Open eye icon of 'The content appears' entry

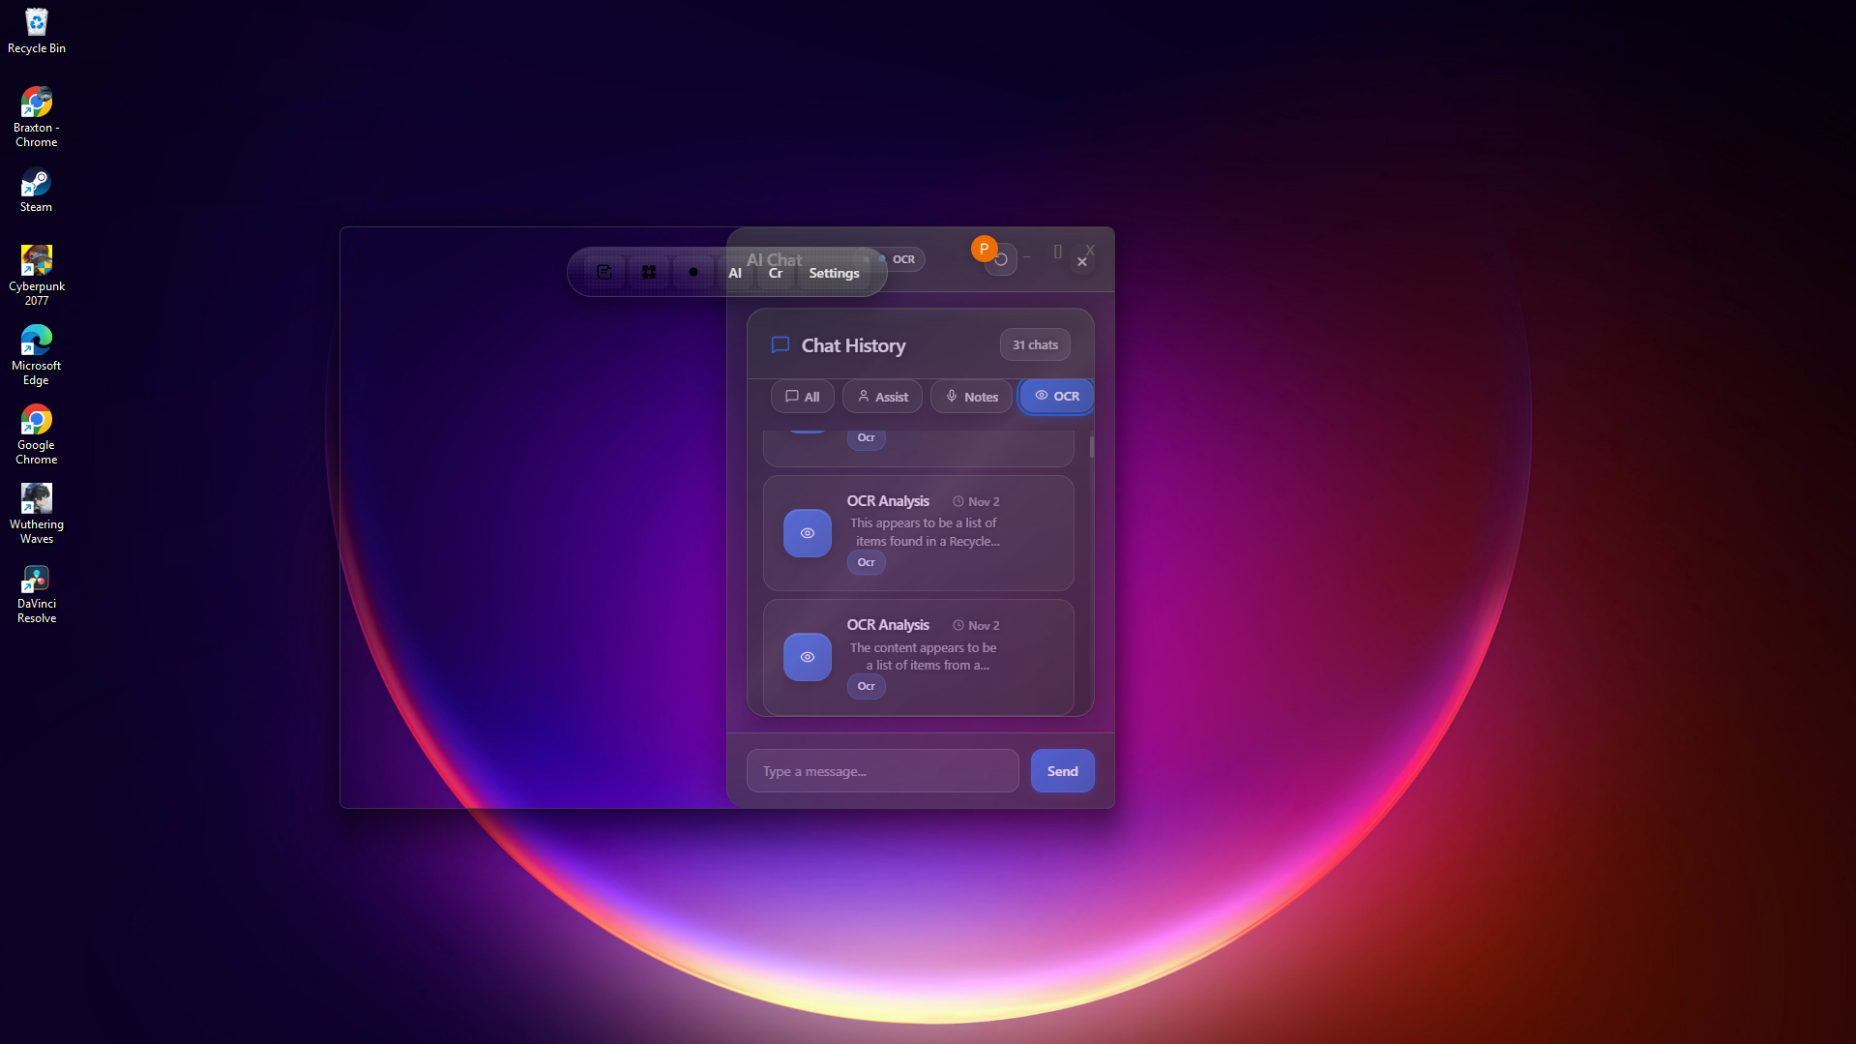click(x=807, y=657)
